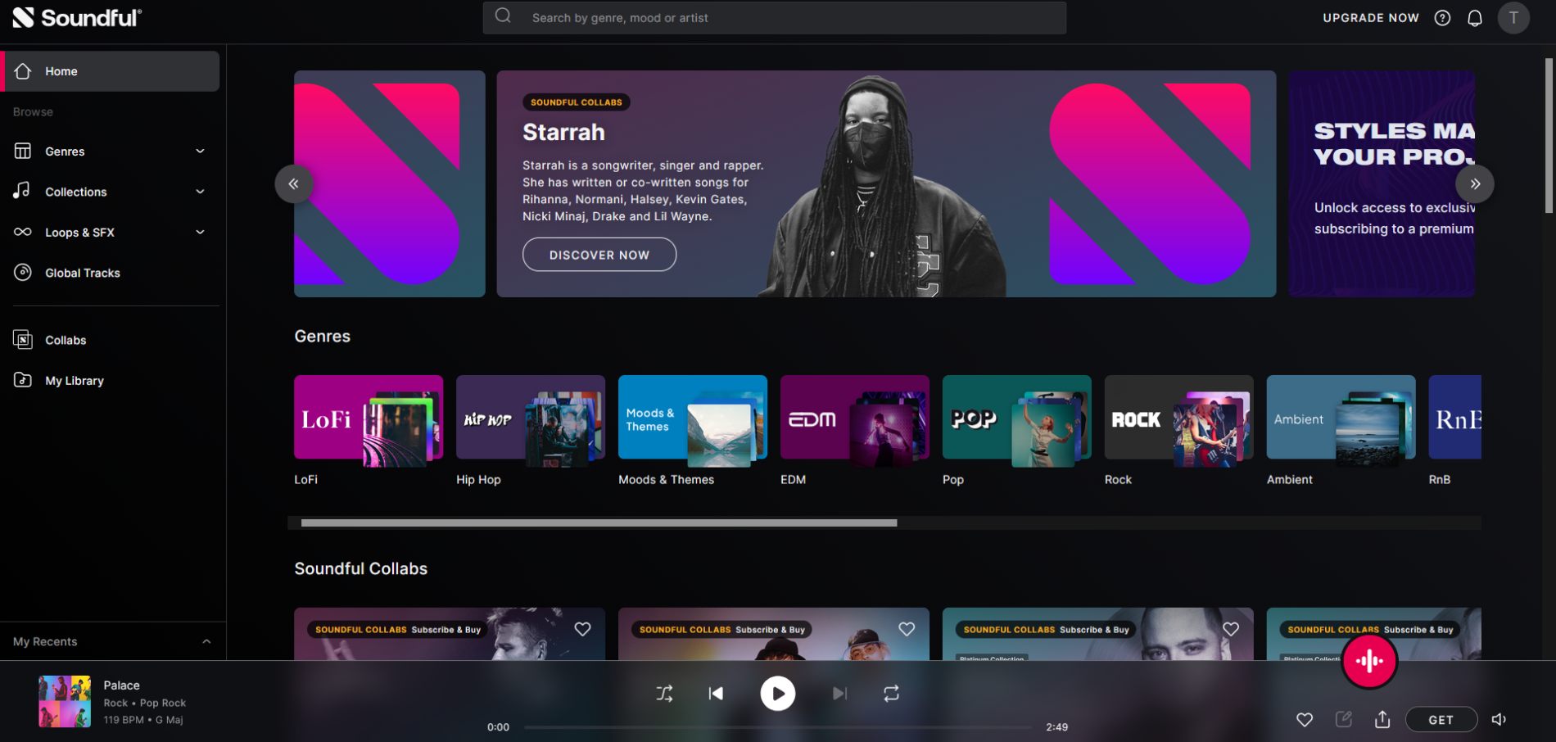Open Home in the sidebar
Image resolution: width=1556 pixels, height=742 pixels.
coord(111,71)
